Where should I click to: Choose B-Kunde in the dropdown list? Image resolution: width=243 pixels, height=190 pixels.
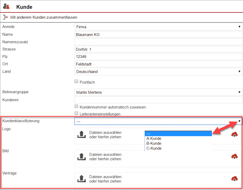[154, 143]
